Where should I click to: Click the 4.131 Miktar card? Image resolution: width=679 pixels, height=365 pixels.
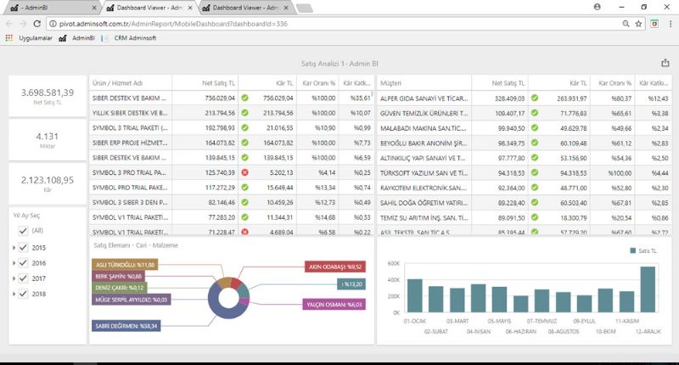point(48,140)
